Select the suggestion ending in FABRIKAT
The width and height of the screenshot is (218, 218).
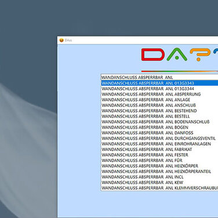(x=159, y=149)
